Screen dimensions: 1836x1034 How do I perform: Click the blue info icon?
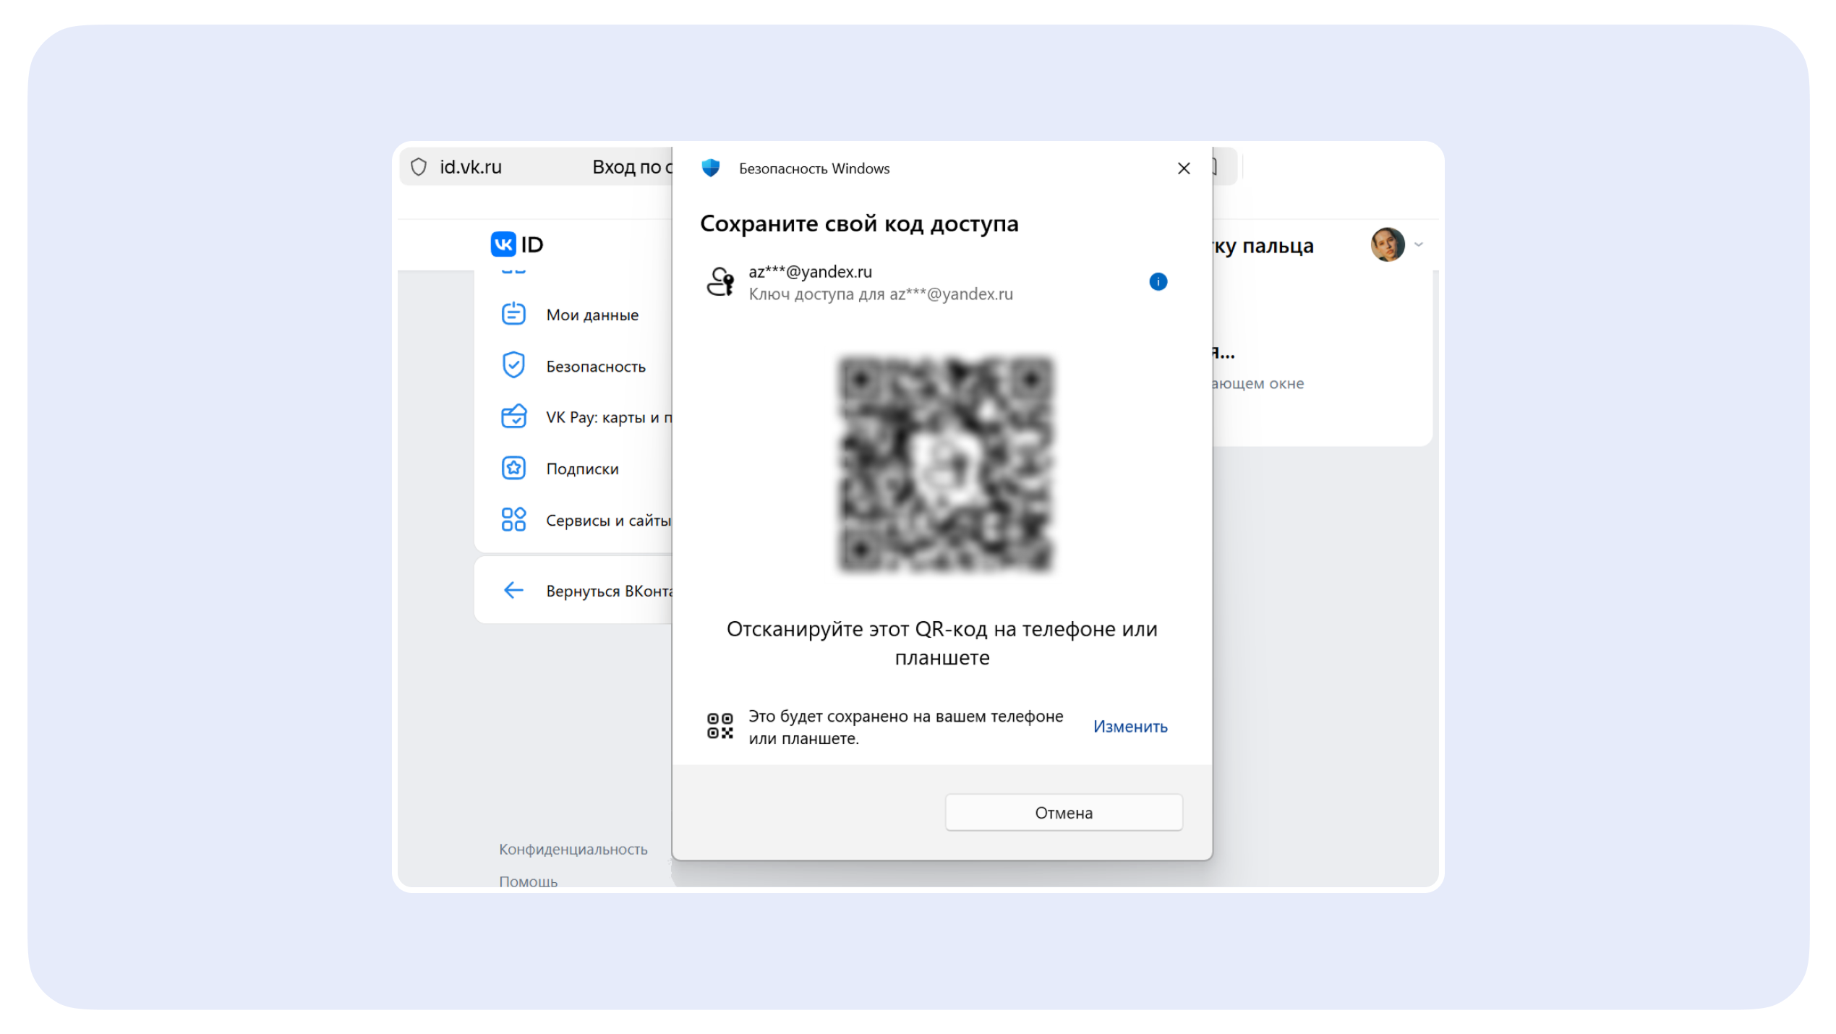pyautogui.click(x=1158, y=281)
